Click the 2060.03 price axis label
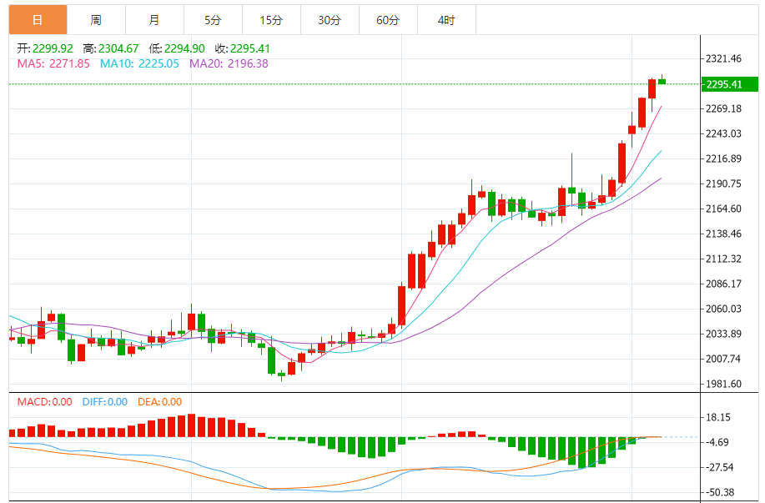This screenshot has height=503, width=765. pos(723,309)
